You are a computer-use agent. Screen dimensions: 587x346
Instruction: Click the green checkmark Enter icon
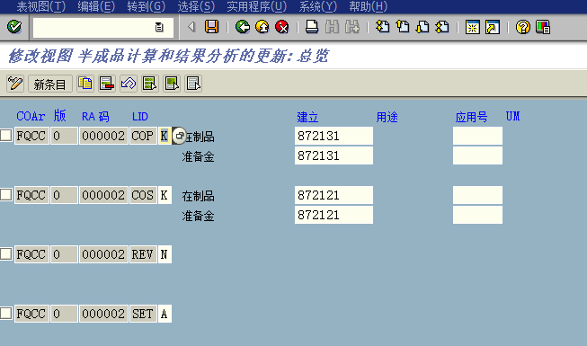point(14,27)
